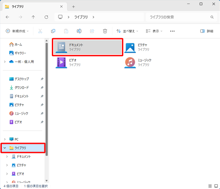Click the Cut scissors icon
Viewport: 220px width, 189px height.
point(40,31)
